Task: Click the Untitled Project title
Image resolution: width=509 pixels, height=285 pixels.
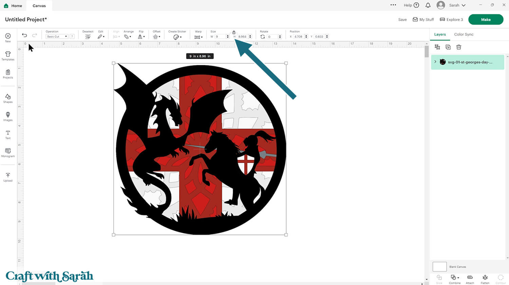Action: click(x=26, y=20)
